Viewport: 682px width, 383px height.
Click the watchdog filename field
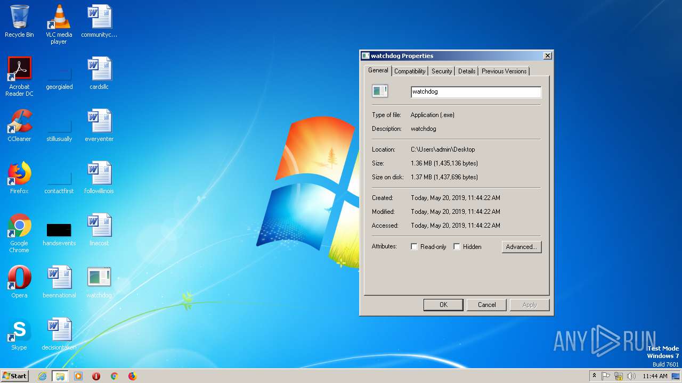point(476,92)
